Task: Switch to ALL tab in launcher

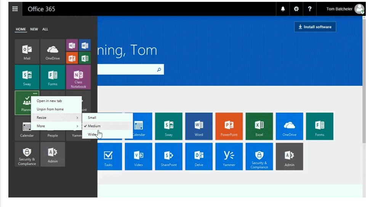Action: (x=45, y=29)
